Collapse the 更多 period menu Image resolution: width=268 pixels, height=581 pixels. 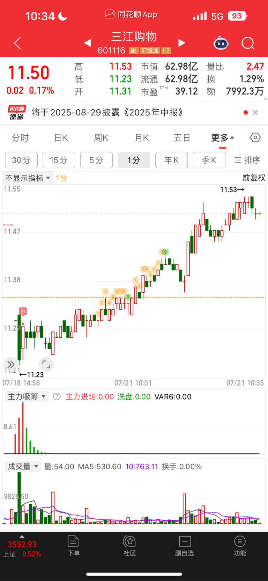click(223, 138)
